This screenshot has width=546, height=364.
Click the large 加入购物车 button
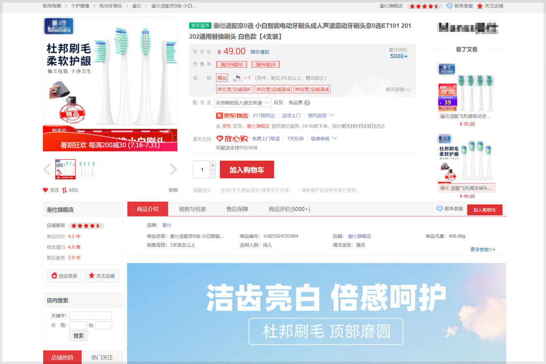[x=247, y=170]
